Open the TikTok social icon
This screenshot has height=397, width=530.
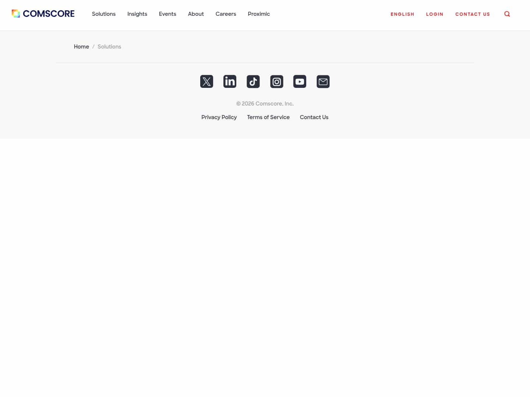pyautogui.click(x=253, y=82)
